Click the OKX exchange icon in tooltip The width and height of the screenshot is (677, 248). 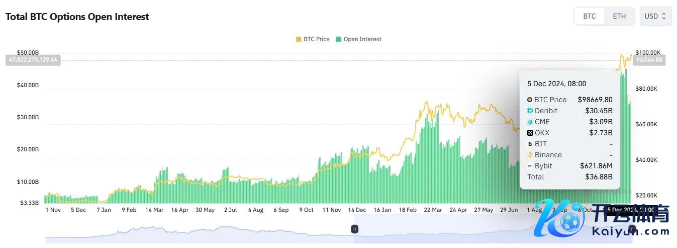(x=530, y=133)
